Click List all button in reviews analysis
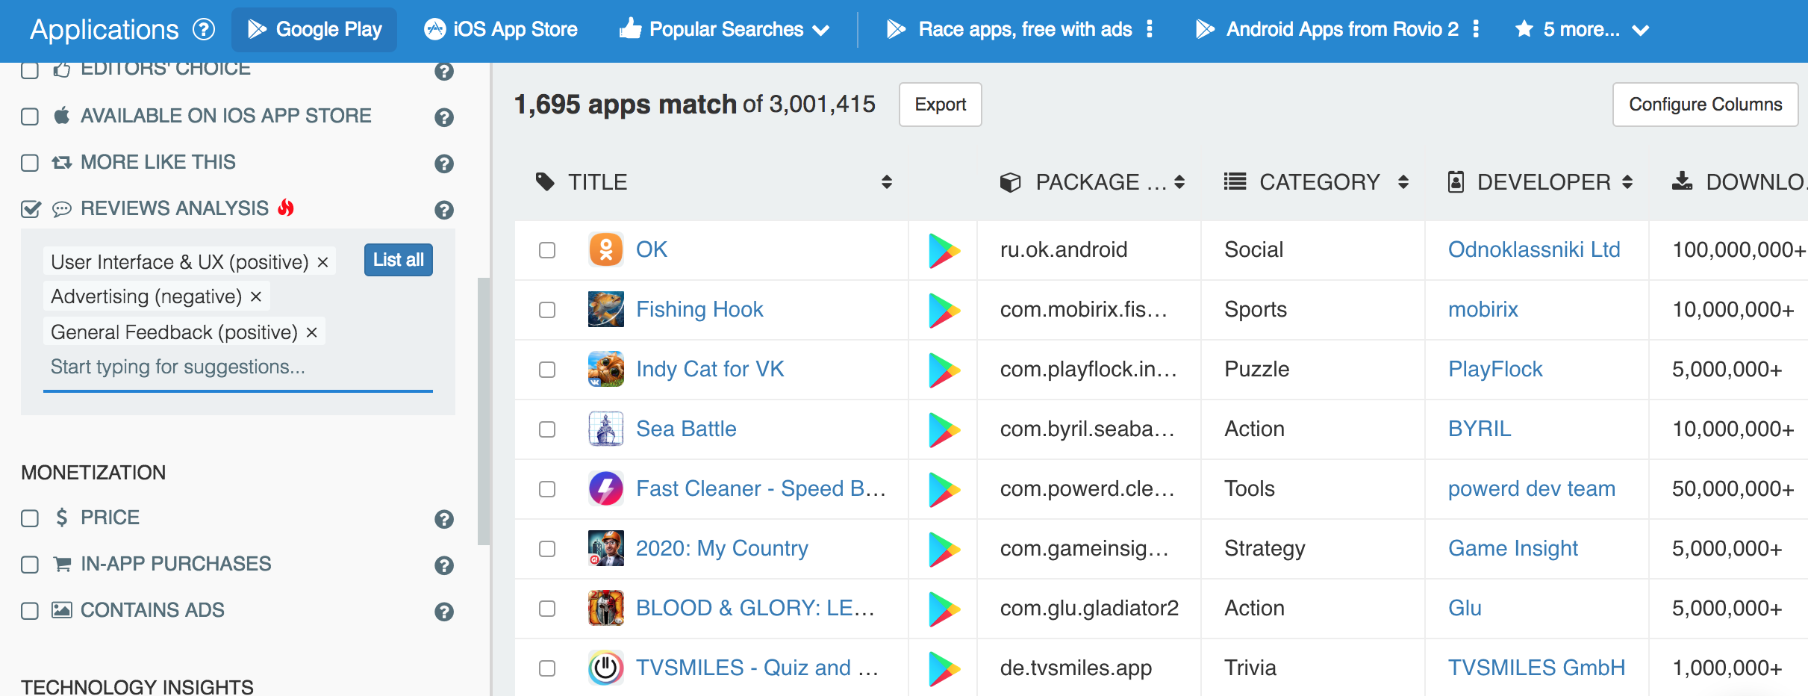The height and width of the screenshot is (696, 1808). pyautogui.click(x=399, y=260)
